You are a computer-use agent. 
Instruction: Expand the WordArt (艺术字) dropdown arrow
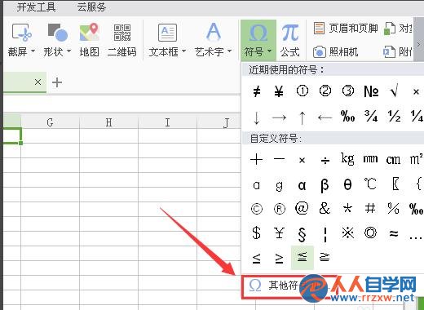230,51
